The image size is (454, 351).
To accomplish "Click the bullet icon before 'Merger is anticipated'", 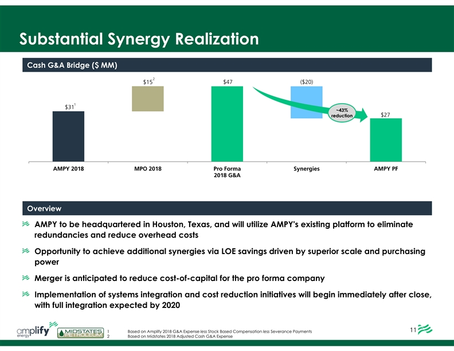I will (26, 279).
